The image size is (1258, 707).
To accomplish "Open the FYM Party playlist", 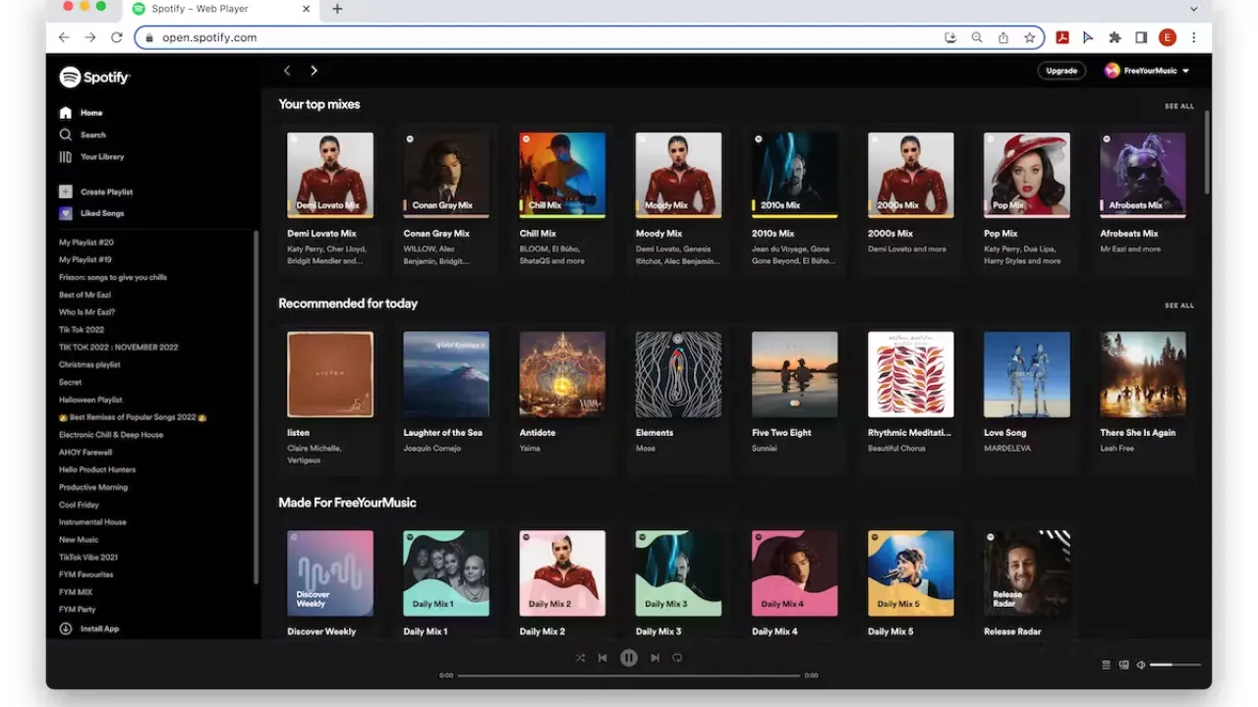I will point(78,610).
